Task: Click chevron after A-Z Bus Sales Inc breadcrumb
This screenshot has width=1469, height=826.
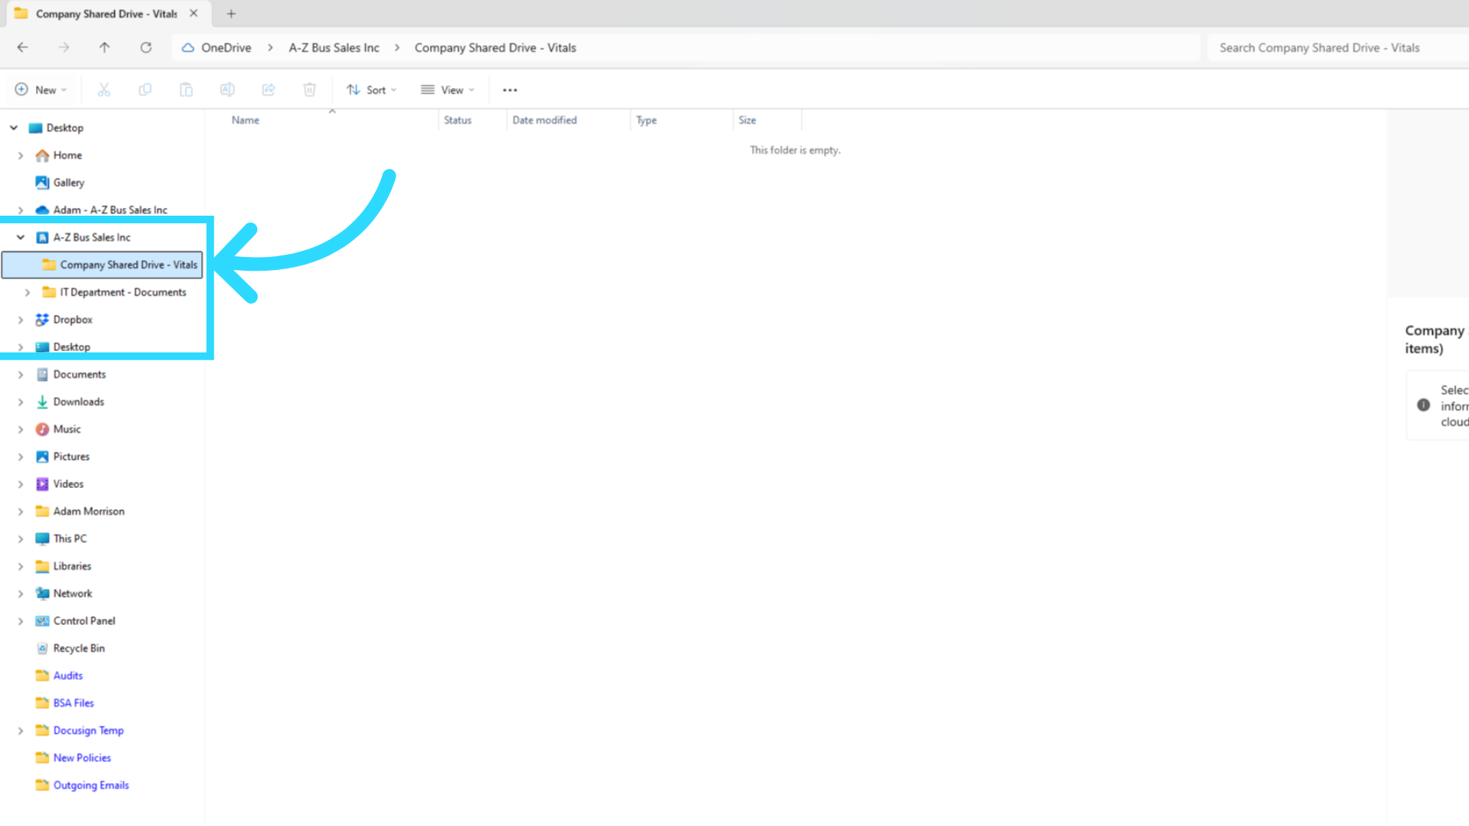Action: (x=397, y=47)
